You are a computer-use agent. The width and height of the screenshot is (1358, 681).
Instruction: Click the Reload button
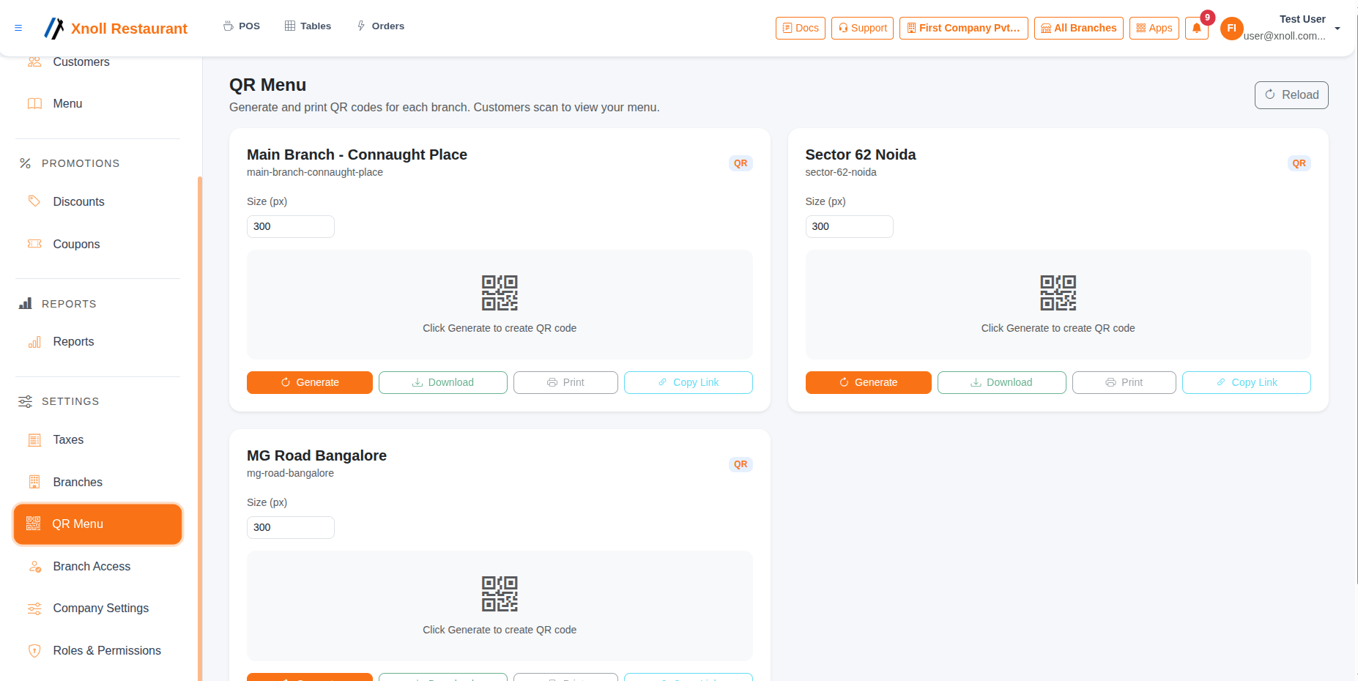[x=1291, y=95]
